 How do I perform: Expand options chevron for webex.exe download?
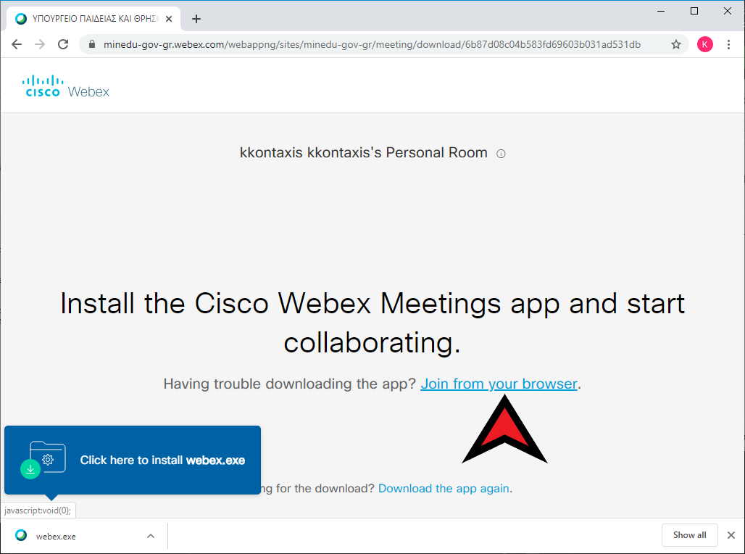151,536
